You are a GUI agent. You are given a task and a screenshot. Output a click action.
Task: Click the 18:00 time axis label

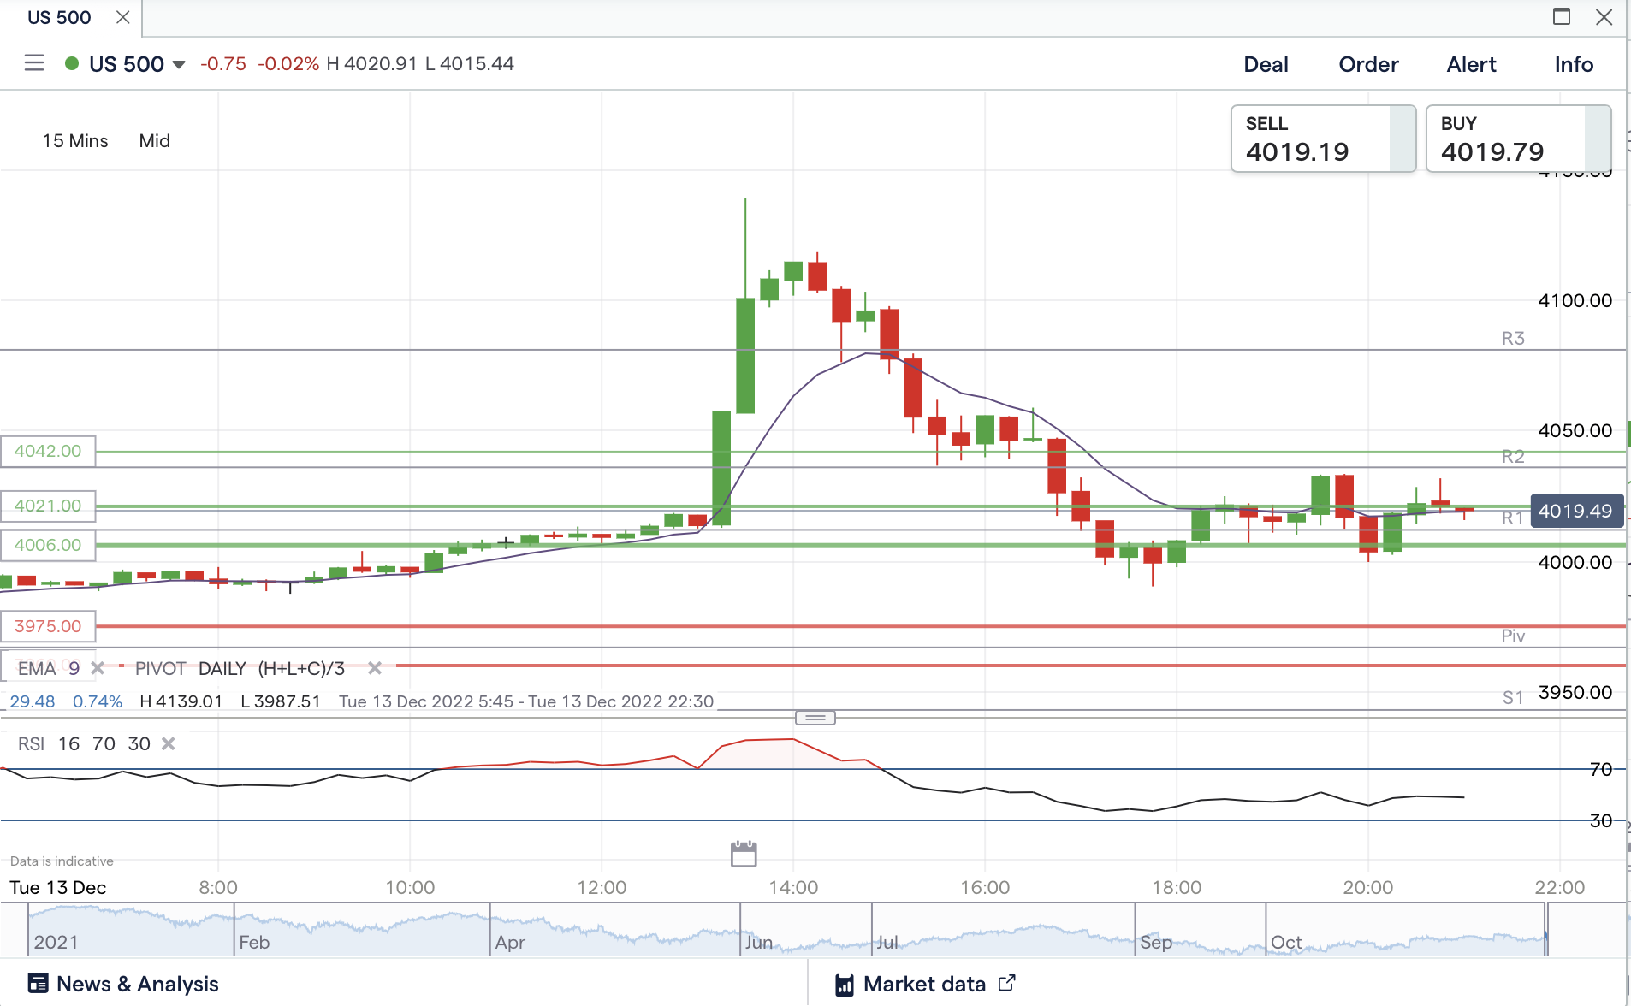pyautogui.click(x=1177, y=887)
